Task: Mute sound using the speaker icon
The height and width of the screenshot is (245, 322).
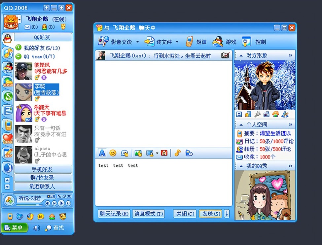Action: pyautogui.click(x=37, y=228)
